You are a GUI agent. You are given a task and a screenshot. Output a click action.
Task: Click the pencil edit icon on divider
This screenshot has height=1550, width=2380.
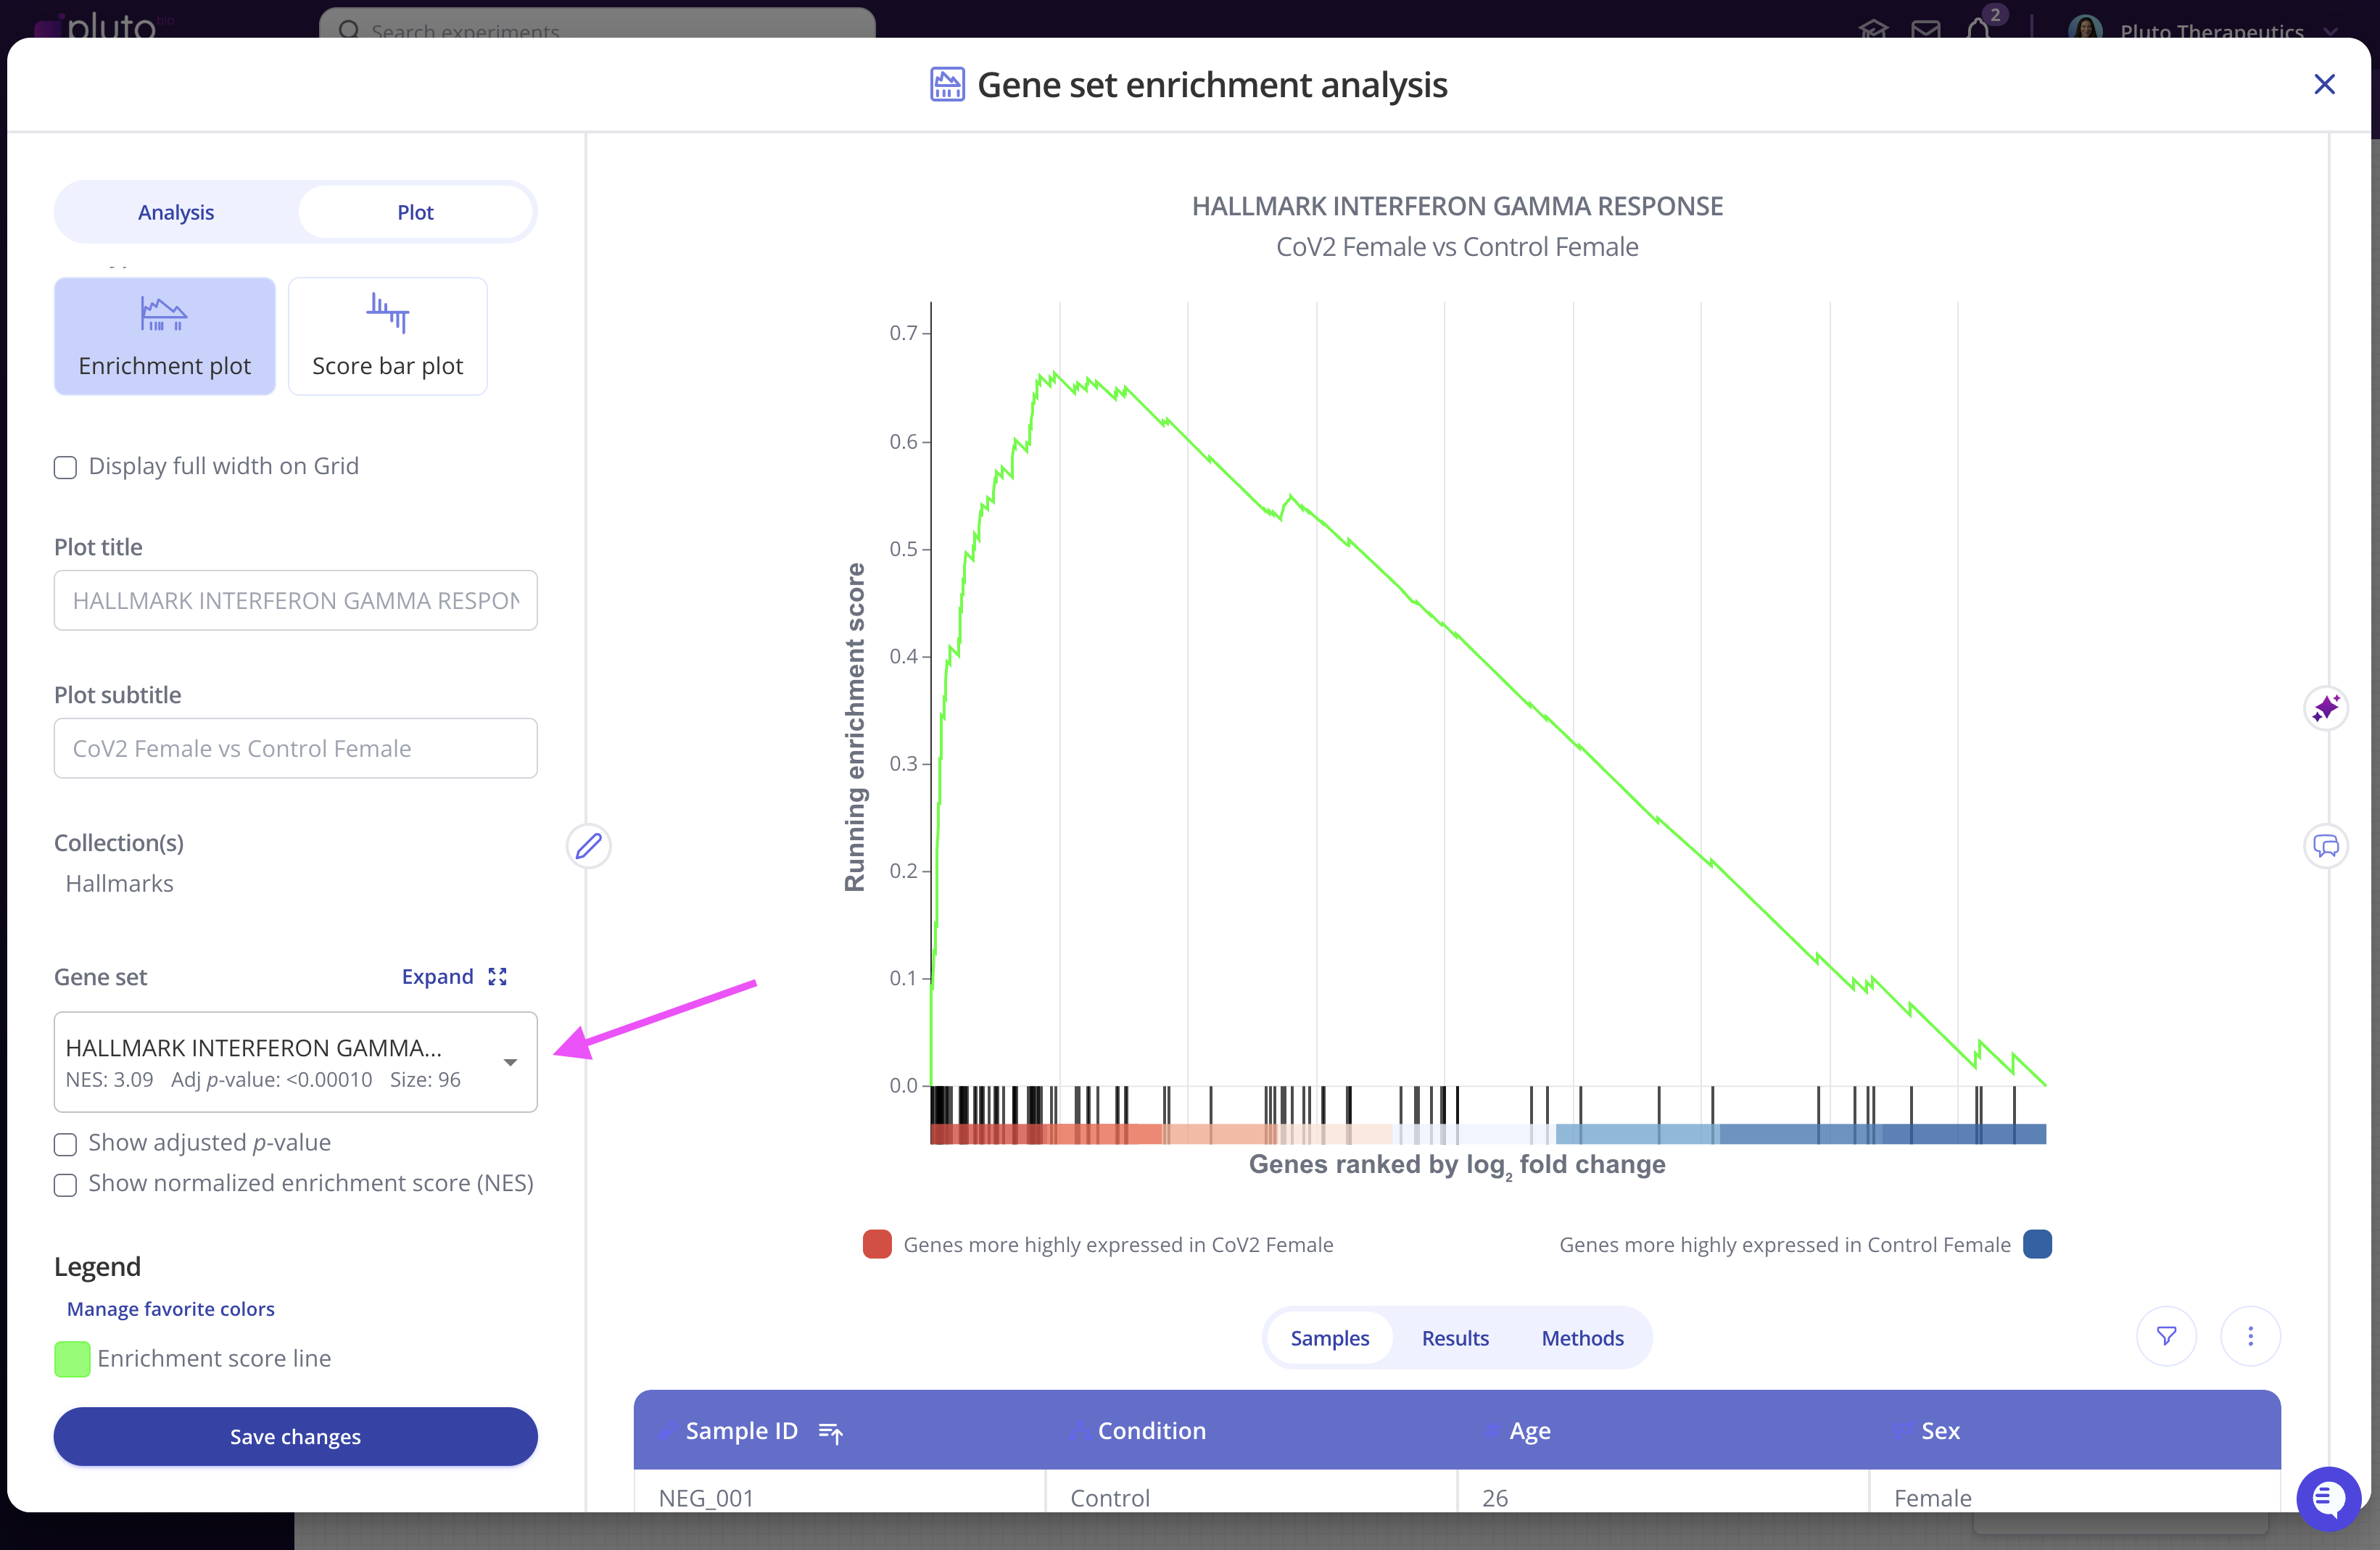tap(588, 846)
